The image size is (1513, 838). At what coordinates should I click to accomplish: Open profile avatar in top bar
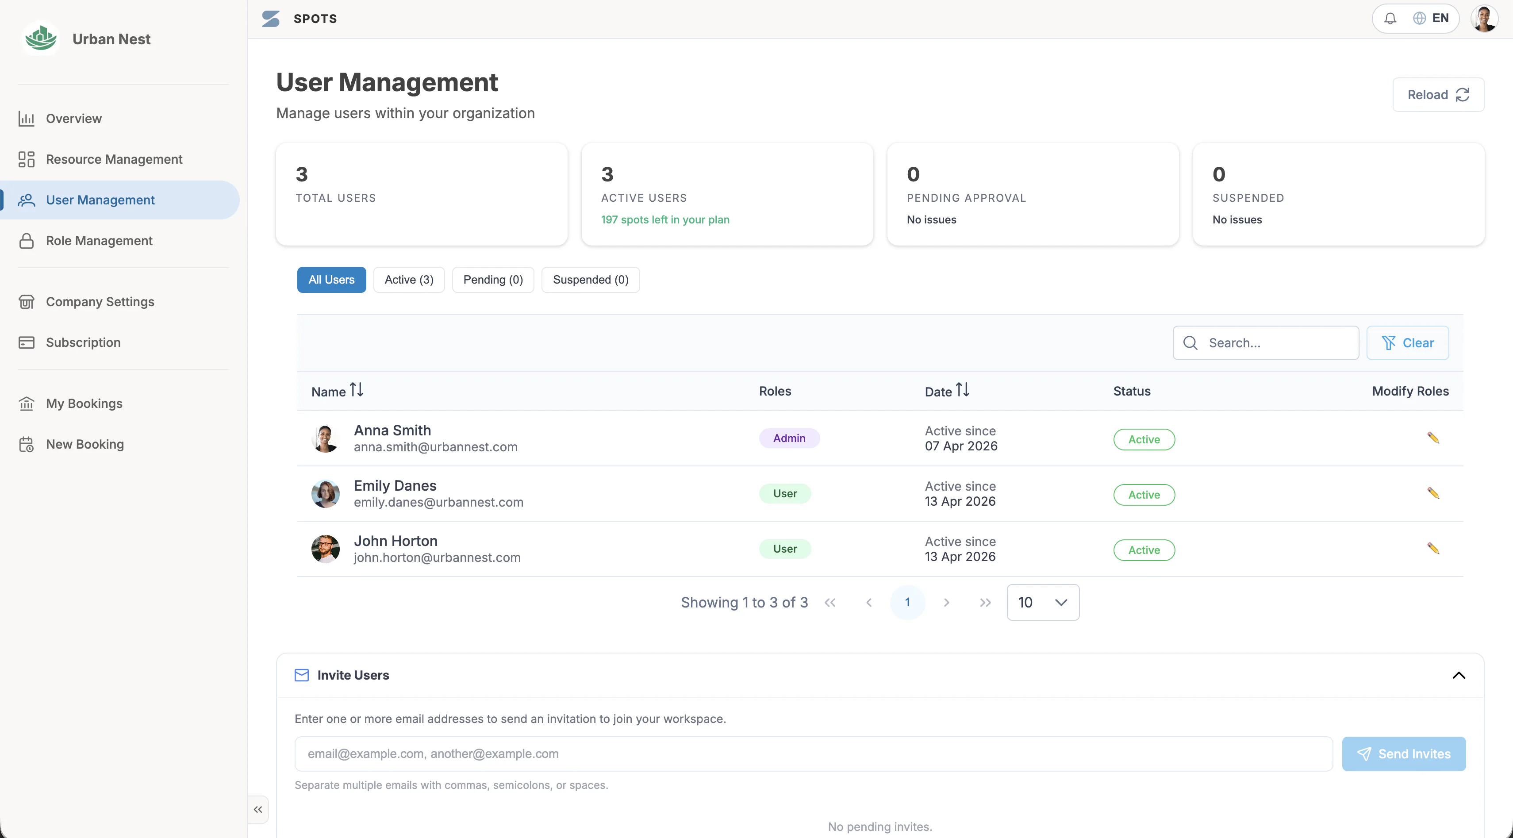coord(1484,19)
